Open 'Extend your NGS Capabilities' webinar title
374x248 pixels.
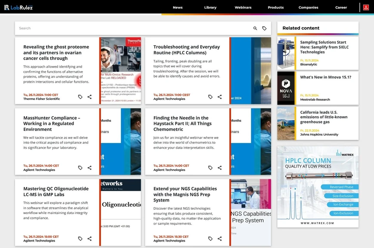point(185,194)
